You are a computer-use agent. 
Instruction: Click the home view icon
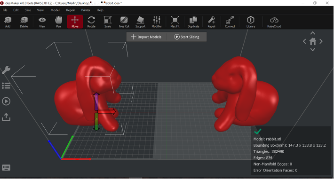(313, 41)
